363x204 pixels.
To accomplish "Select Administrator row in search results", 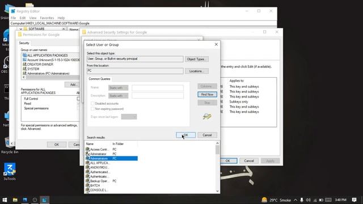I will 112,154.
